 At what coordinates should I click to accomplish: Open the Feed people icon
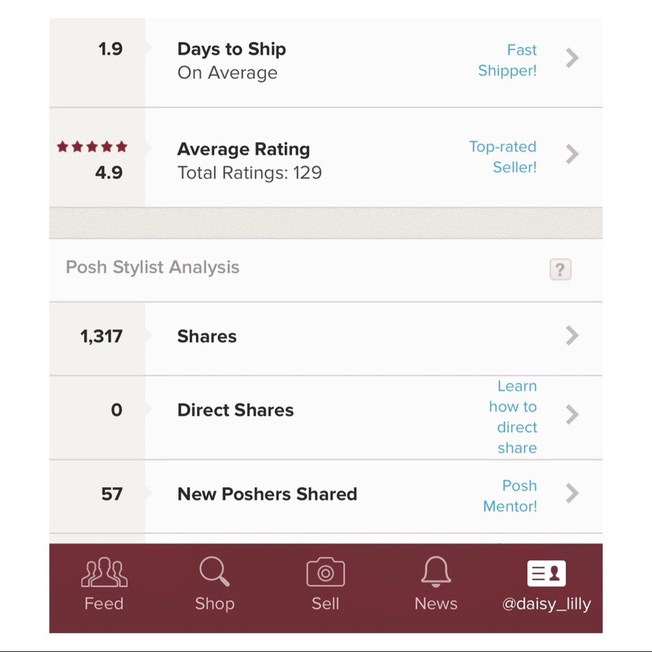click(x=103, y=574)
